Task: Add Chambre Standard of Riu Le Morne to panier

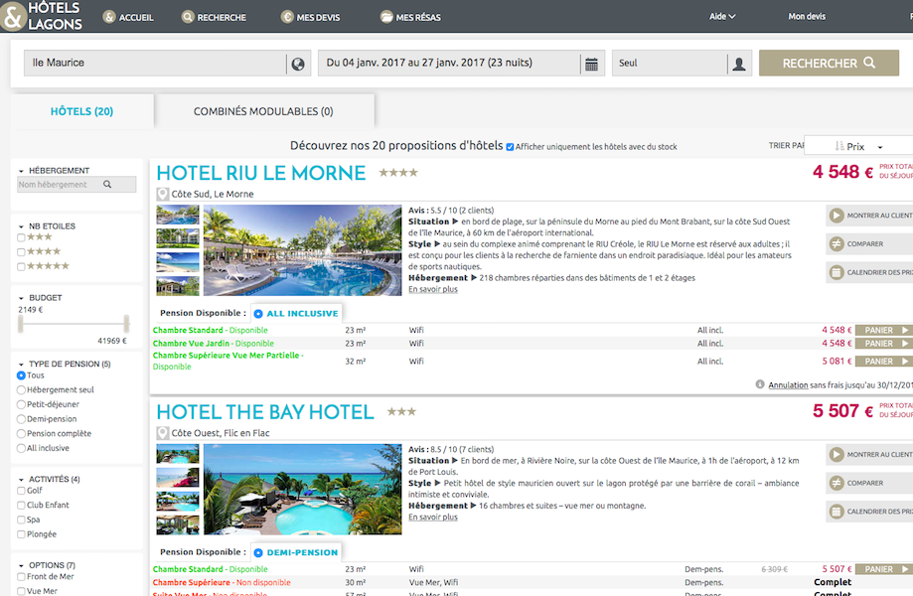Action: [x=884, y=330]
